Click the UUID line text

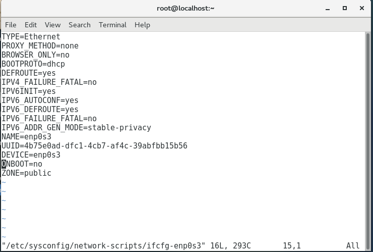click(x=94, y=145)
